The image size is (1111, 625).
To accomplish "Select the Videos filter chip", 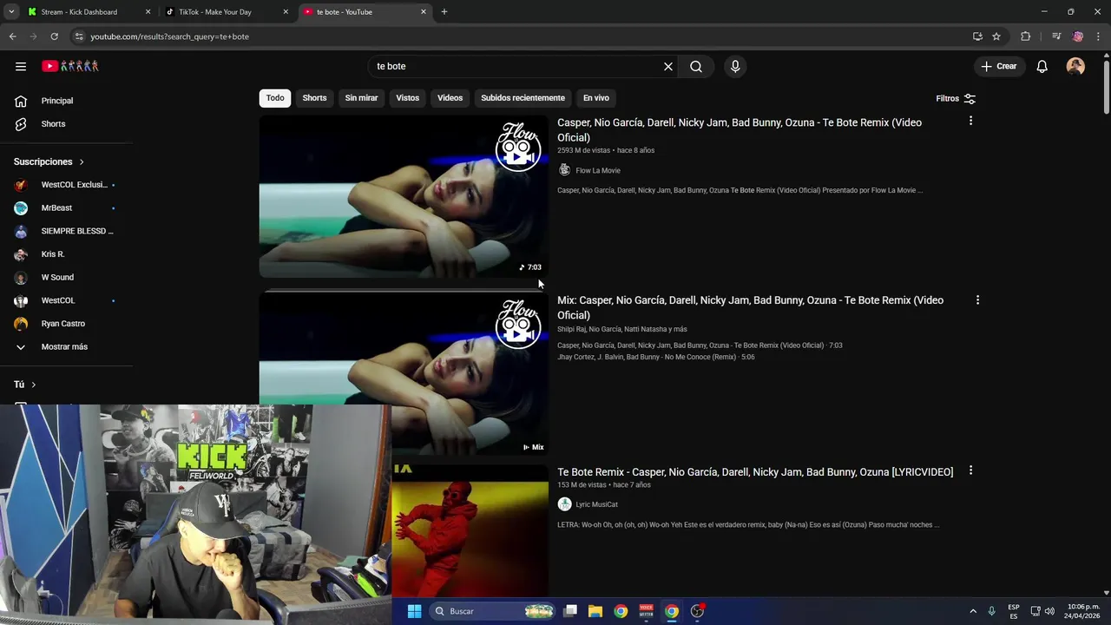I will point(450,98).
